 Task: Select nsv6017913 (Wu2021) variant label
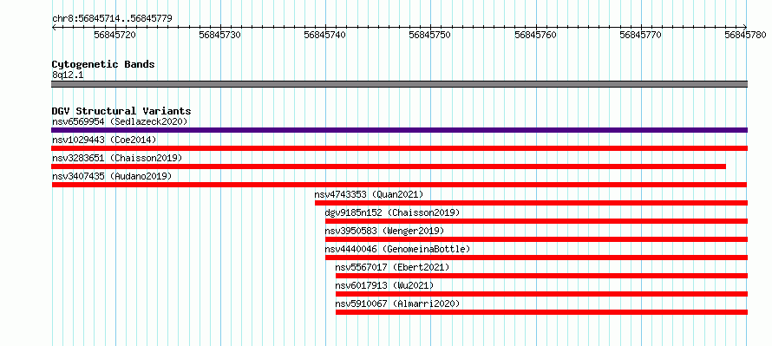(384, 285)
